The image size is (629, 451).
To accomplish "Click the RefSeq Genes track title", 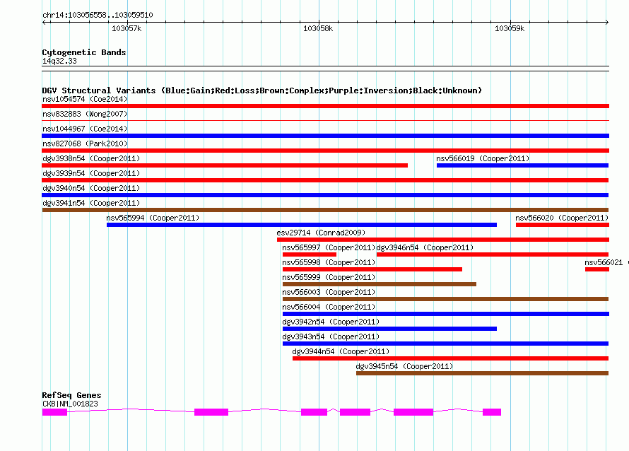I will click(x=71, y=395).
